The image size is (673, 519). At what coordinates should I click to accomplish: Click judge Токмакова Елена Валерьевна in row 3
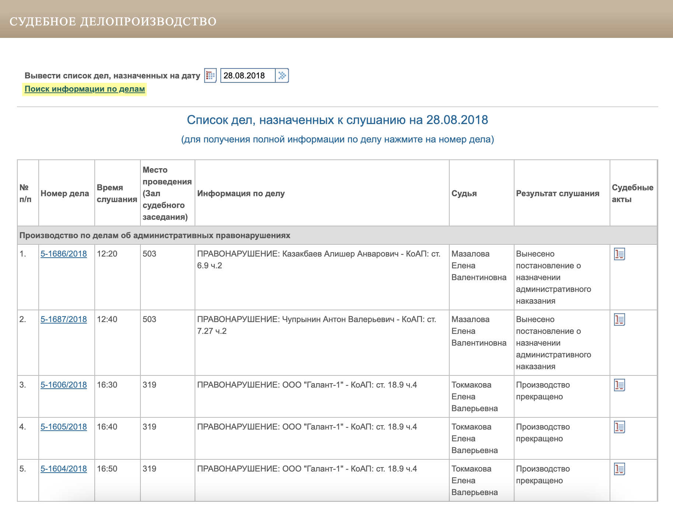click(x=475, y=397)
